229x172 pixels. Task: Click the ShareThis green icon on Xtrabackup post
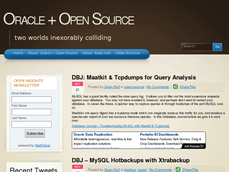pos(178,169)
